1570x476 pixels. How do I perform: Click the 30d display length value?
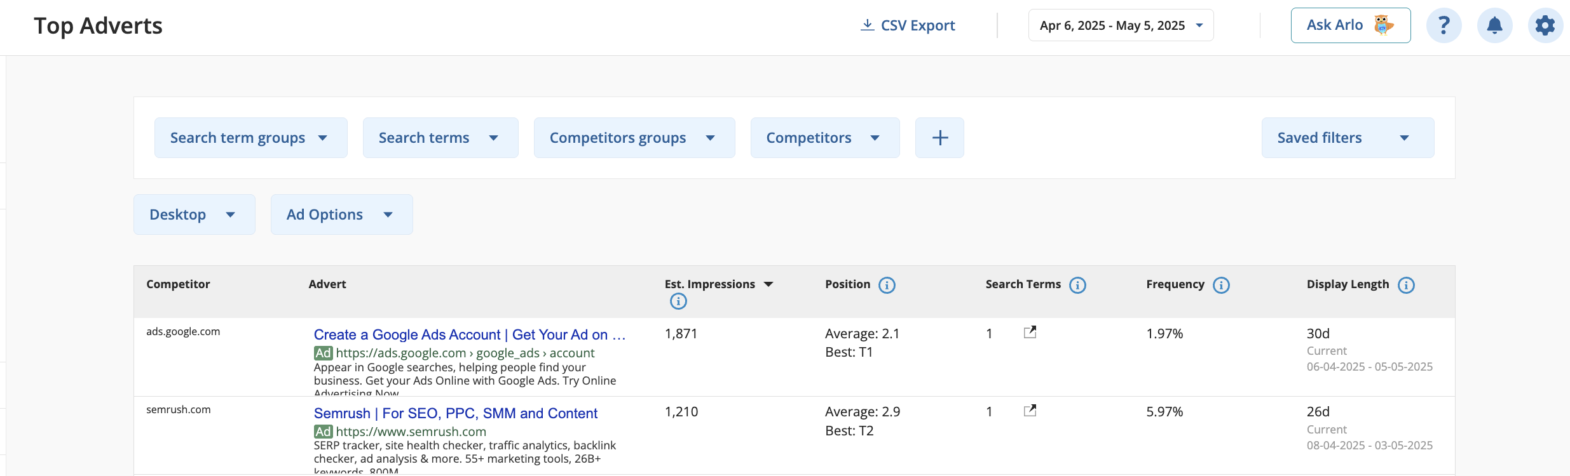coord(1318,333)
